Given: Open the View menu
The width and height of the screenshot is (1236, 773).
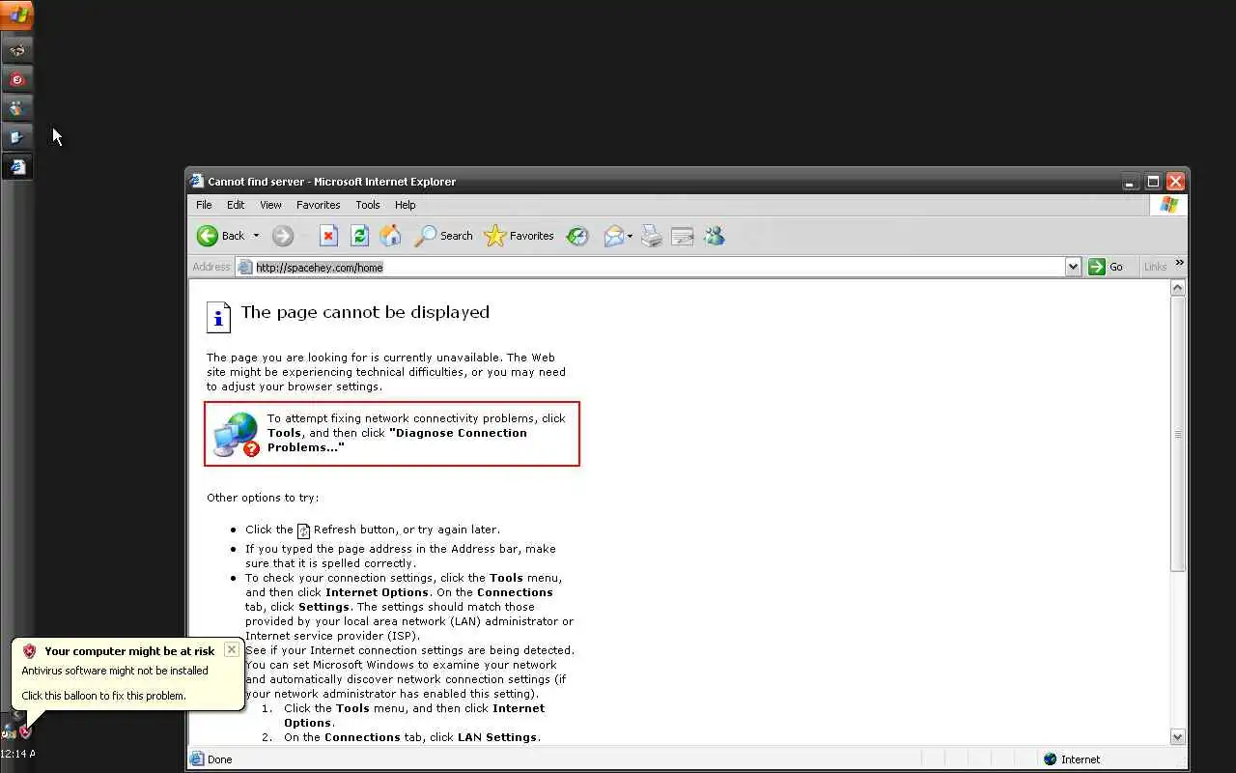Looking at the screenshot, I should coord(270,205).
